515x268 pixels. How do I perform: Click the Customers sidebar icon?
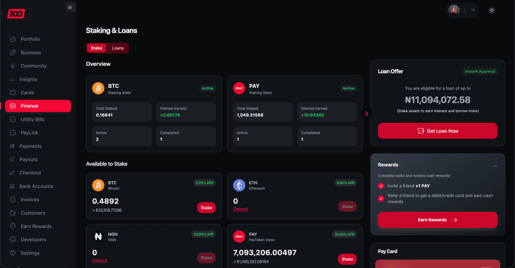coord(13,213)
